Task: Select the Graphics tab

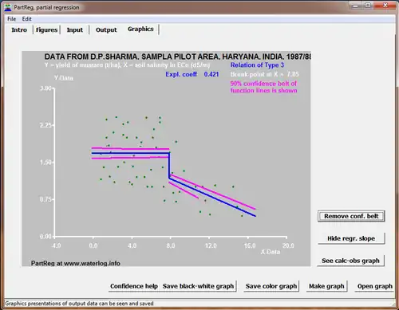Action: 140,29
